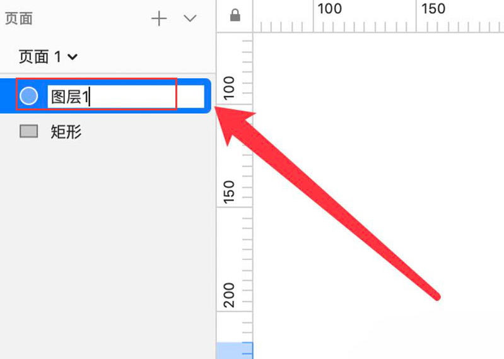504x359 pixels.
Task: Click the 100 mark on the horizontal ruler
Action: (329, 9)
